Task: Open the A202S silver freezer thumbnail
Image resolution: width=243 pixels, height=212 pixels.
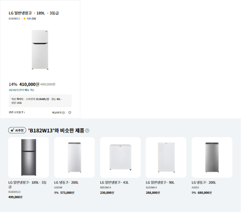Action: (212, 157)
